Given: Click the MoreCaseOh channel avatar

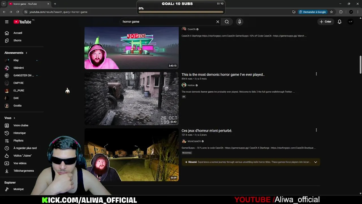Looking at the screenshot, I should tap(184, 141).
